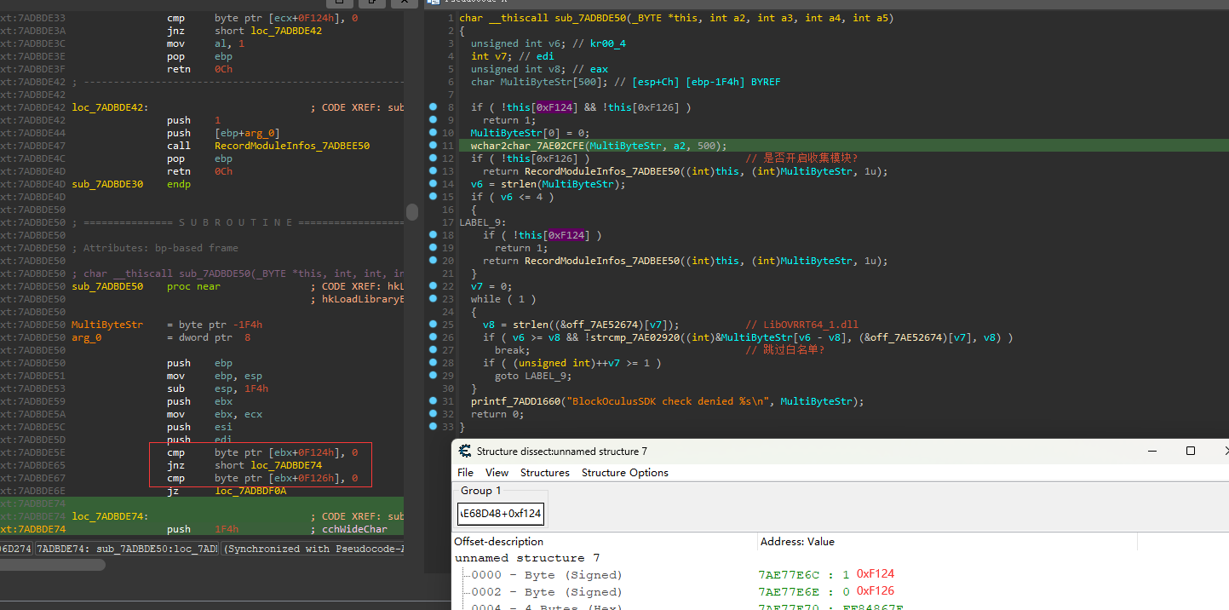Click vertical scrollbar thumb of disassembly view
Image resolution: width=1229 pixels, height=610 pixels.
[x=412, y=211]
